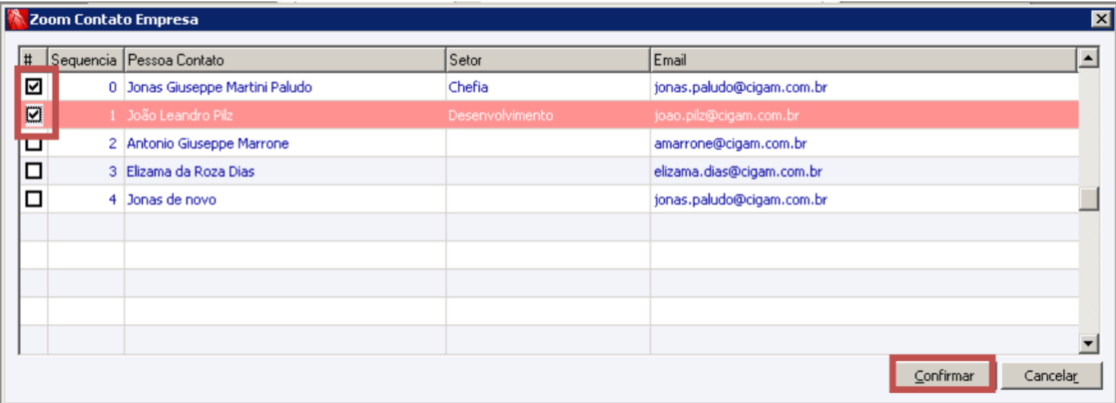Sort by the Setor column header
The image size is (1116, 403).
[547, 61]
